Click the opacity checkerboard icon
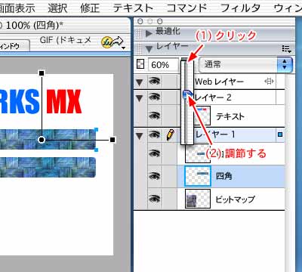Image resolution: width=302 pixels, height=272 pixels. click(140, 64)
